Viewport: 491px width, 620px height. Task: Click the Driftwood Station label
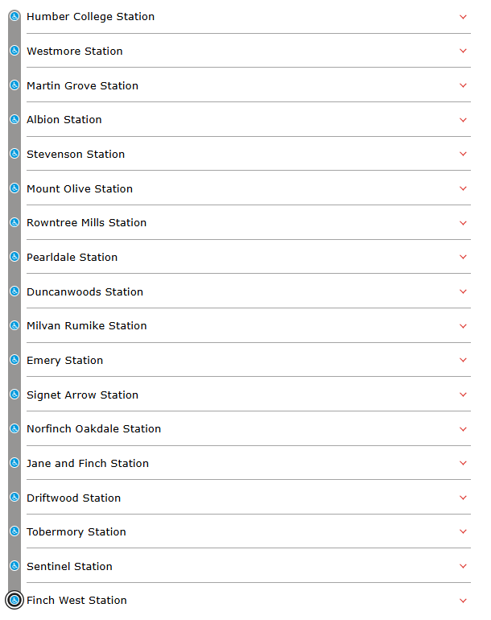coord(73,498)
